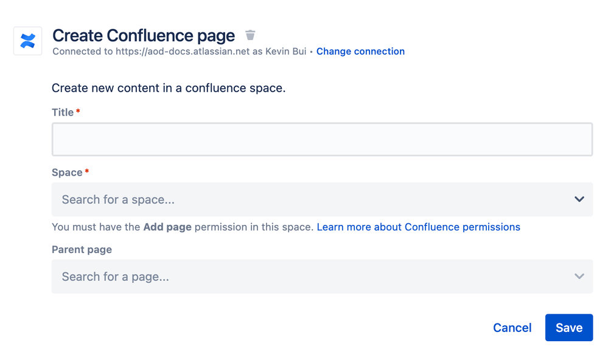
Task: Click the aod-docs.atlassian.net connection URL text
Action: click(x=183, y=52)
